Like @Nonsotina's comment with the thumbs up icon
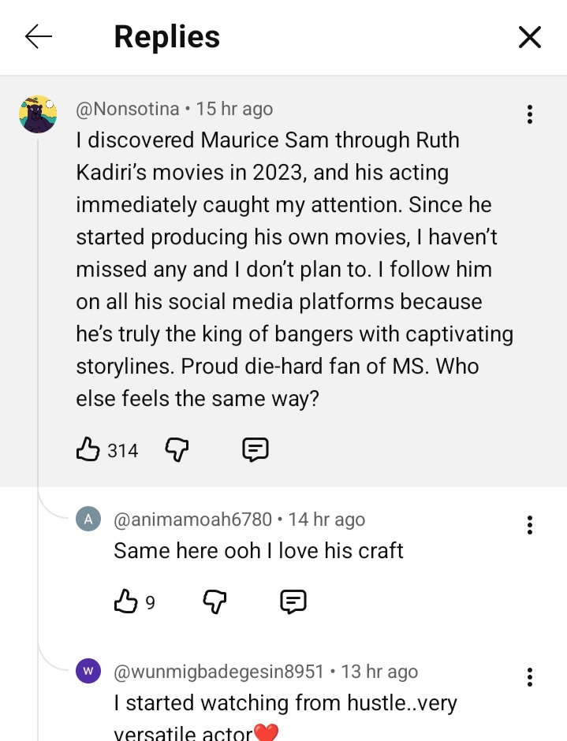The image size is (567, 741). (x=88, y=449)
